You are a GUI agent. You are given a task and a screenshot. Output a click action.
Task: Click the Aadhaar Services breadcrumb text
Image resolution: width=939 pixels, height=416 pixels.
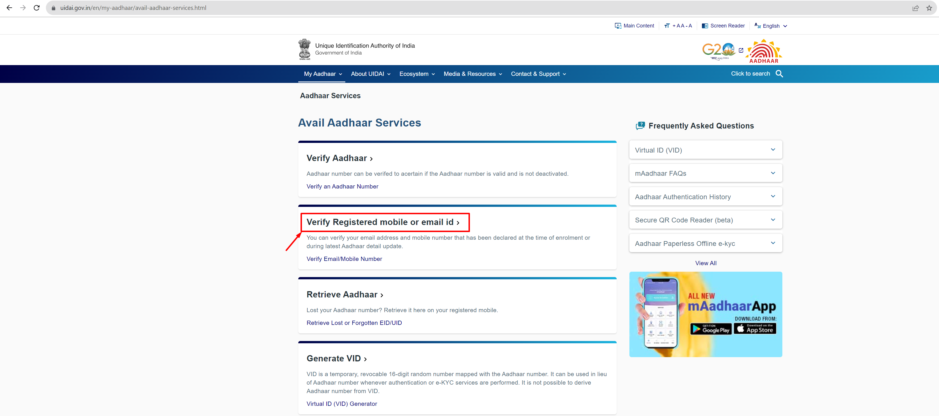(x=330, y=96)
